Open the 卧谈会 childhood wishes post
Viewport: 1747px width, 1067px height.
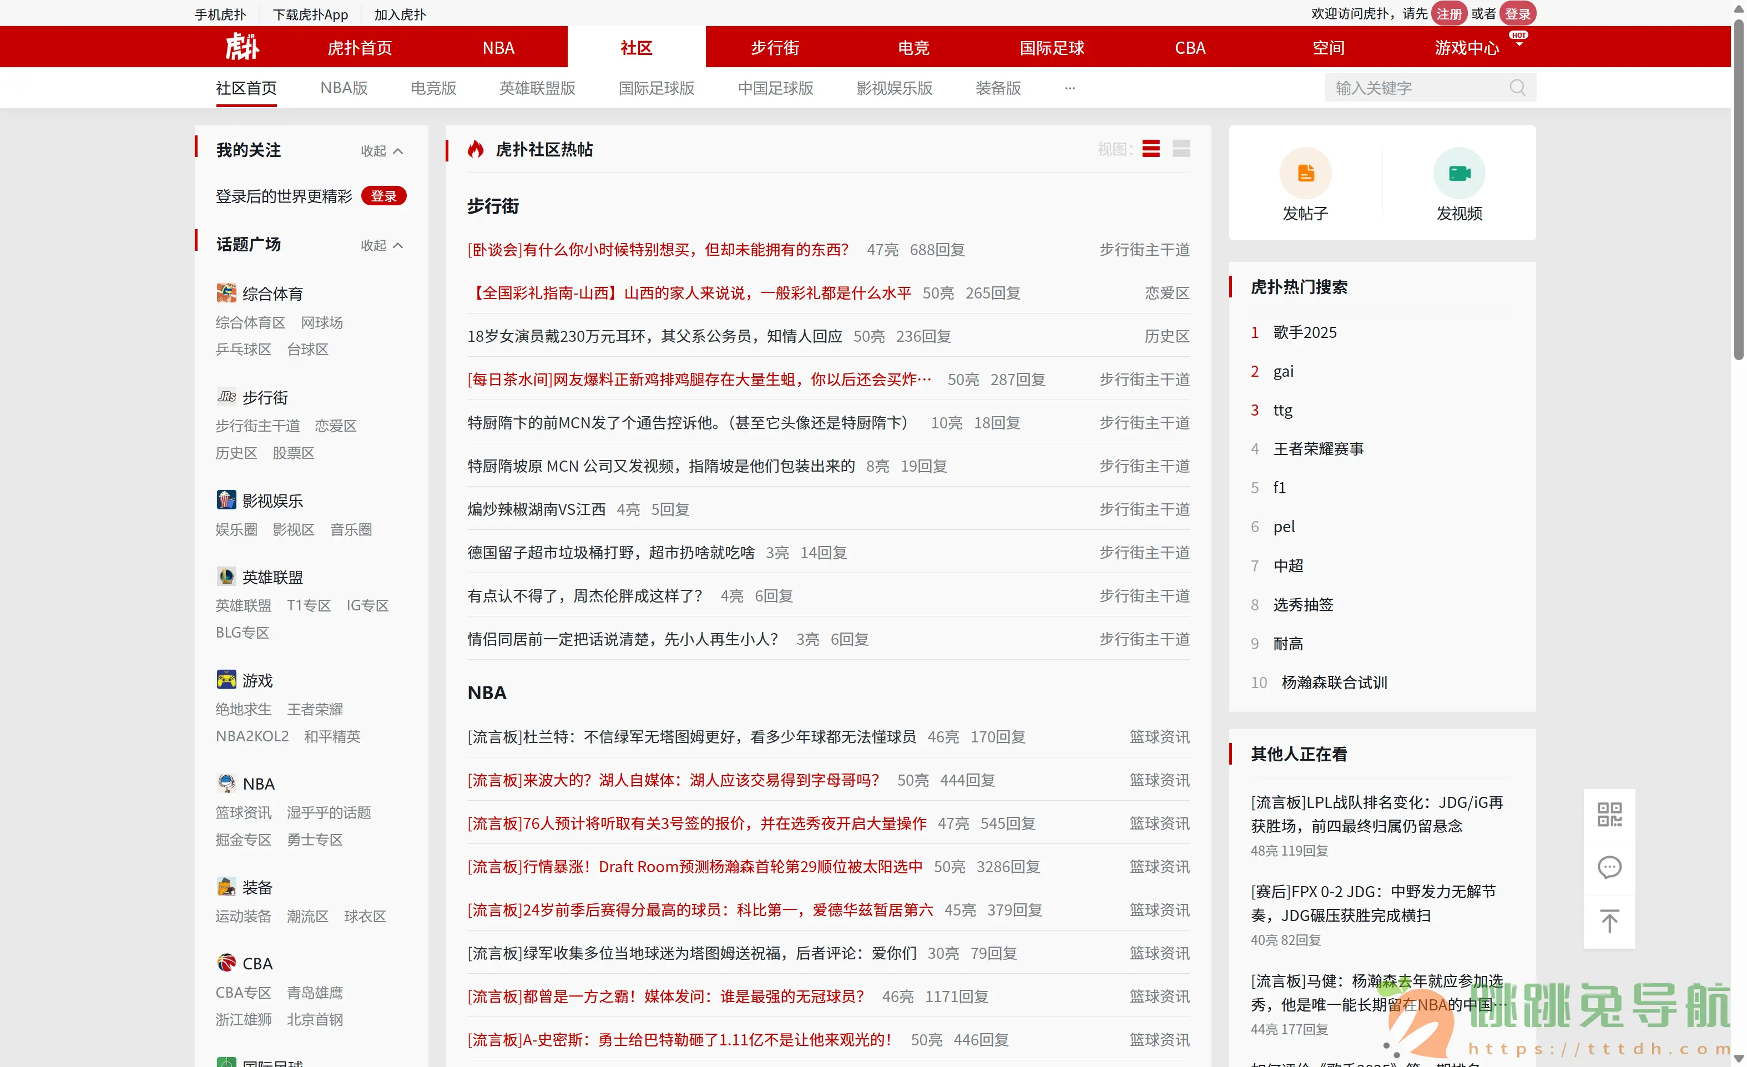coord(658,250)
